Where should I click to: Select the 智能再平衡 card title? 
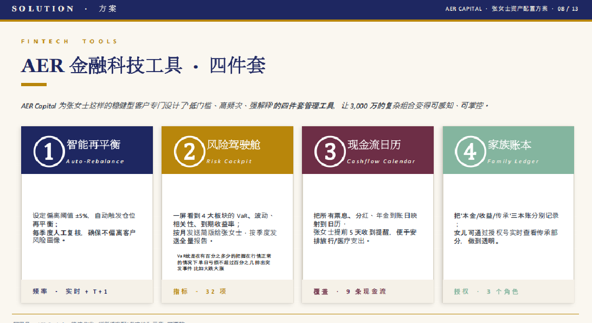[94, 145]
